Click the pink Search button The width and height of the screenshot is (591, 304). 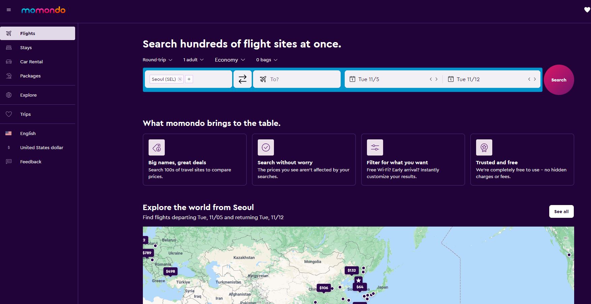coord(559,80)
